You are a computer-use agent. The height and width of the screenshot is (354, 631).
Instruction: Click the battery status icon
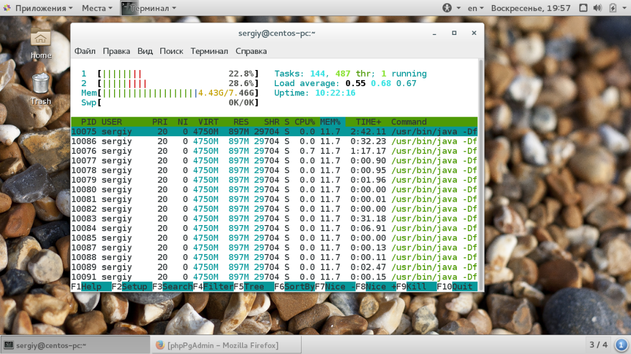point(613,8)
